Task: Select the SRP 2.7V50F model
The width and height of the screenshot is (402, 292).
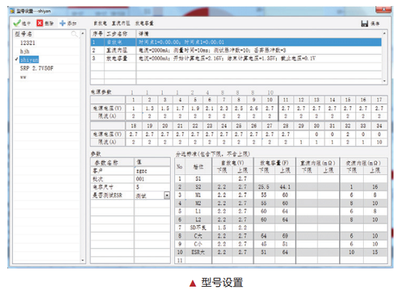Action: [x=37, y=68]
